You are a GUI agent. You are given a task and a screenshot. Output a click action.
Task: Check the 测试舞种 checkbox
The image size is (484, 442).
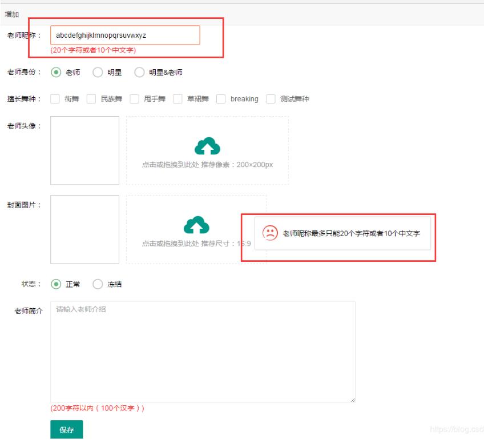coord(271,99)
